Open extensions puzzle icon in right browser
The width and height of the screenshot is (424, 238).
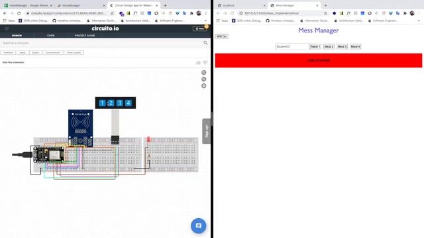405,13
